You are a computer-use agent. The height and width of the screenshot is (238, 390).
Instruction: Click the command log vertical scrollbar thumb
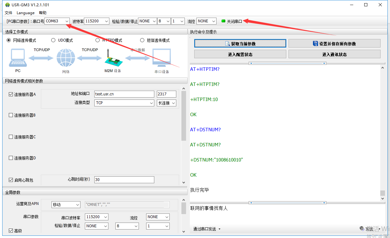(382, 193)
